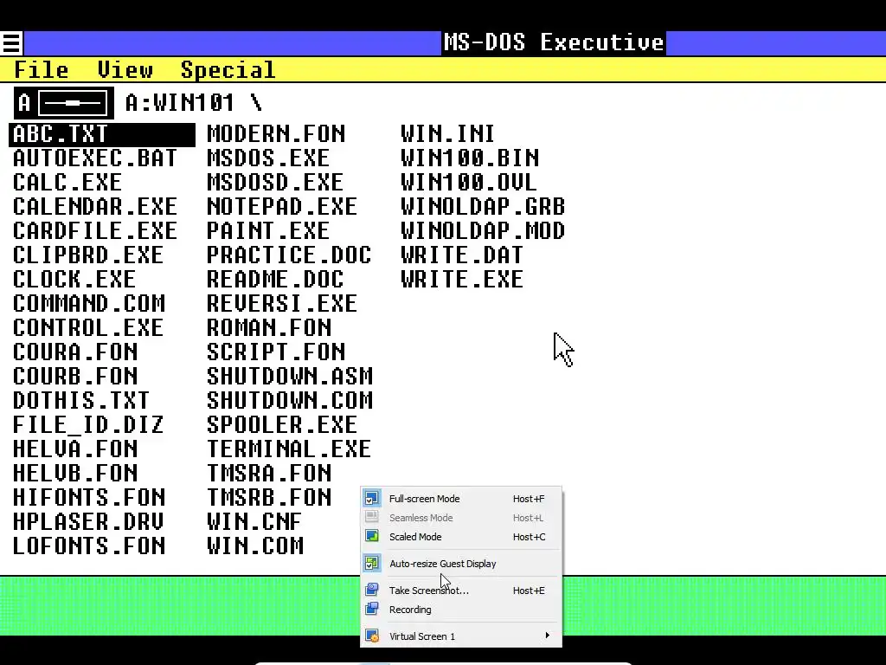Click the Auto-resize Guest Display icon
Image resolution: width=886 pixels, height=665 pixels.
372,563
